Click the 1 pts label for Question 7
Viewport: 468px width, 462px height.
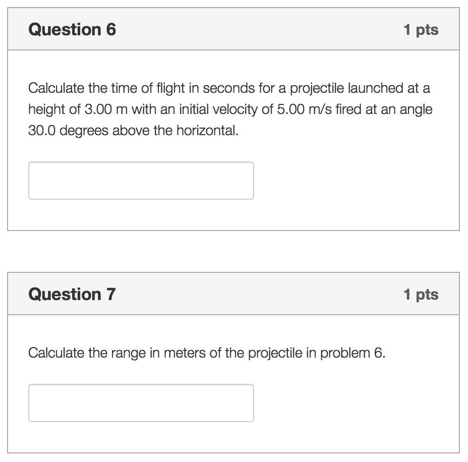pyautogui.click(x=422, y=295)
